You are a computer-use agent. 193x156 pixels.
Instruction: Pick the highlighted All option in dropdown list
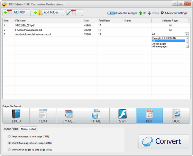[169, 41]
